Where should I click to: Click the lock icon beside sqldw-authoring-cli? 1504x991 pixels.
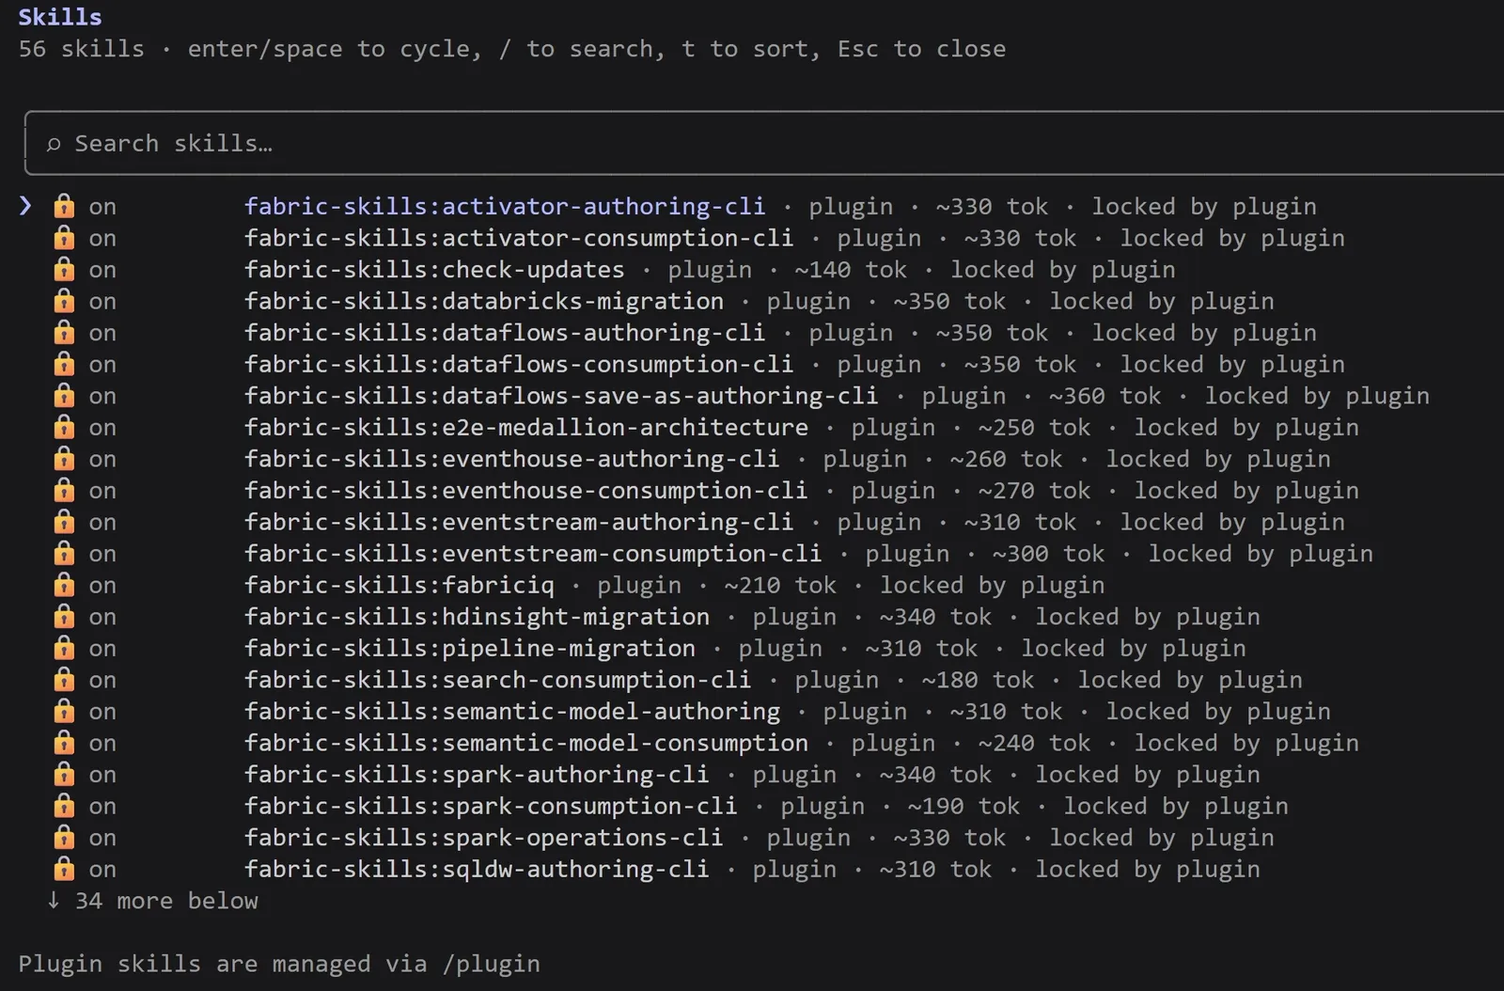pos(64,869)
